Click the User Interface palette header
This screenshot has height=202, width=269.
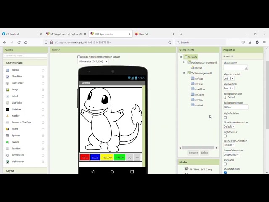(25, 63)
